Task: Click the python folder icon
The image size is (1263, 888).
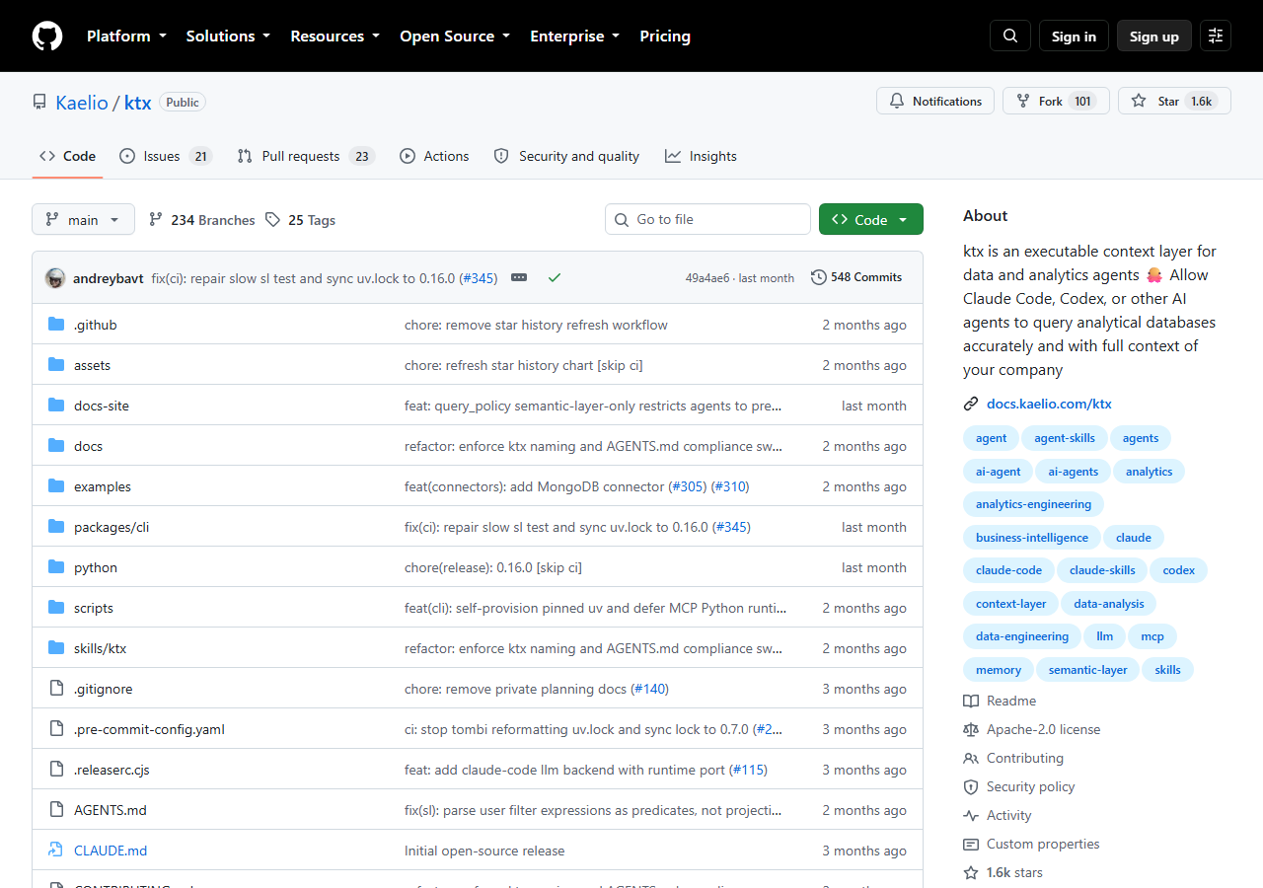Action: tap(56, 567)
